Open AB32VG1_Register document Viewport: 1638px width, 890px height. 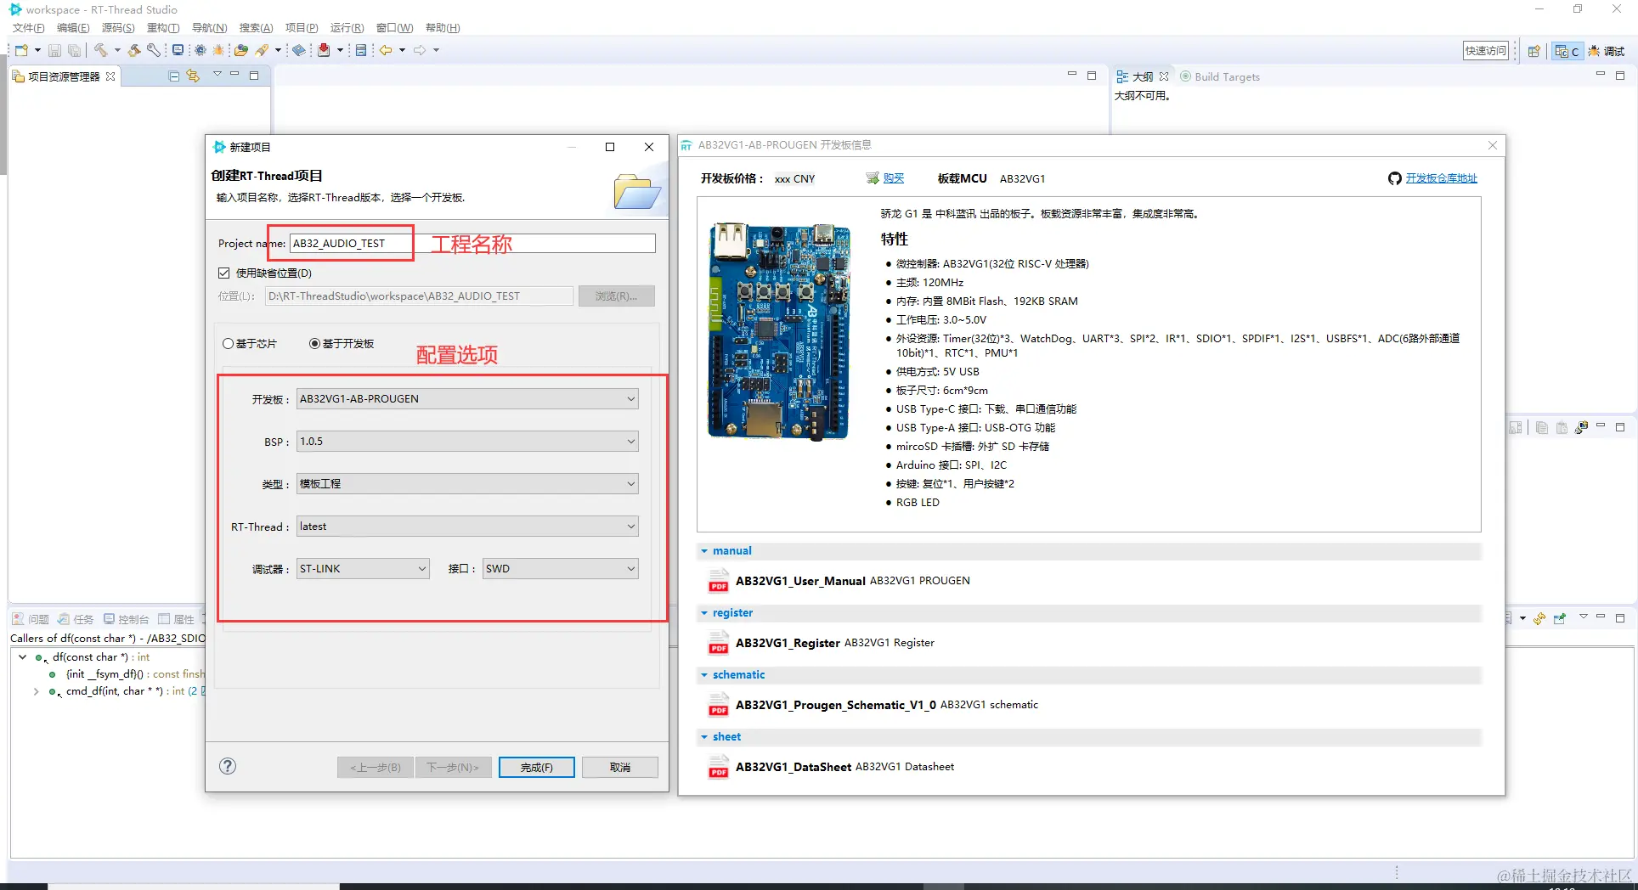point(788,643)
